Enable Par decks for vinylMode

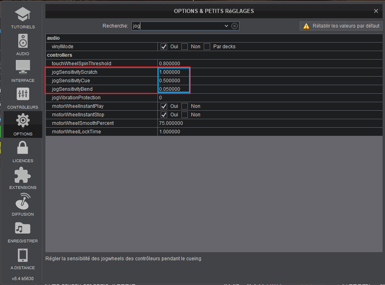point(207,47)
